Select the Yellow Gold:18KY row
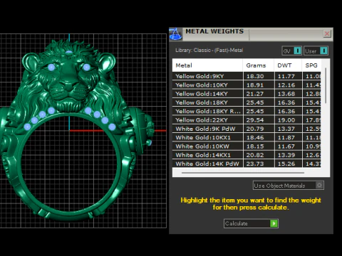 coord(247,102)
